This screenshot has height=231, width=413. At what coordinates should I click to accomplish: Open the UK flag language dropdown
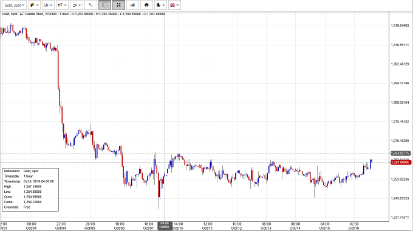(174, 5)
